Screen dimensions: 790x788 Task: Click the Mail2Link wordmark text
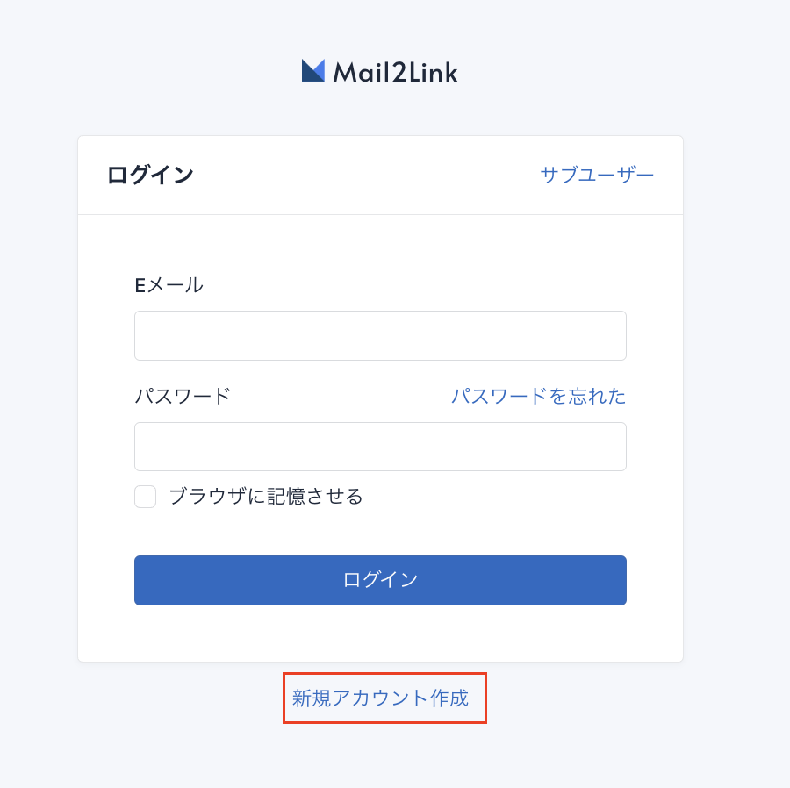(396, 72)
